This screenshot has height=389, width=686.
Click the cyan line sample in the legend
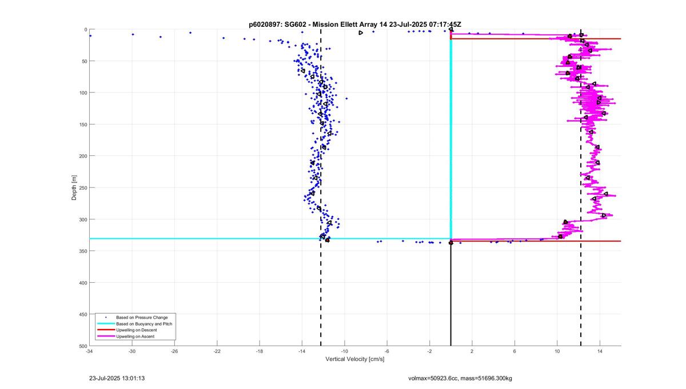[x=106, y=324]
